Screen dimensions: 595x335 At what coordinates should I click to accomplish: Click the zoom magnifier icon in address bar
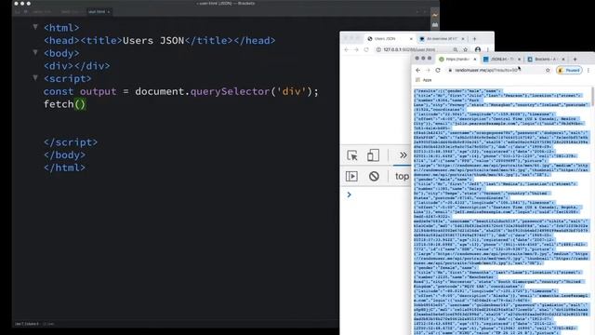pyautogui.click(x=456, y=49)
